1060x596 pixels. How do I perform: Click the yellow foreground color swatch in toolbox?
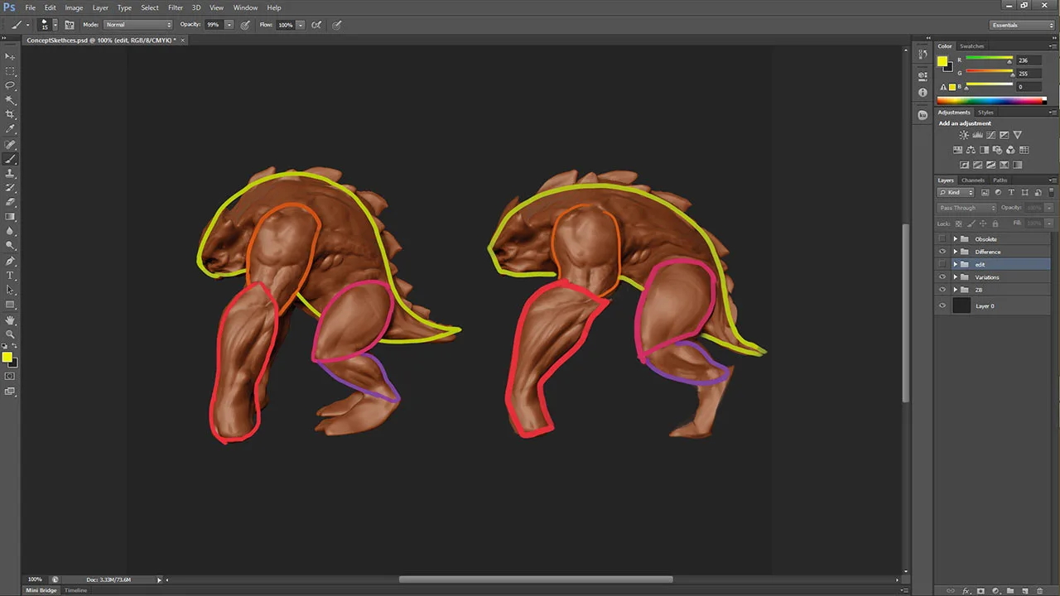(7, 358)
